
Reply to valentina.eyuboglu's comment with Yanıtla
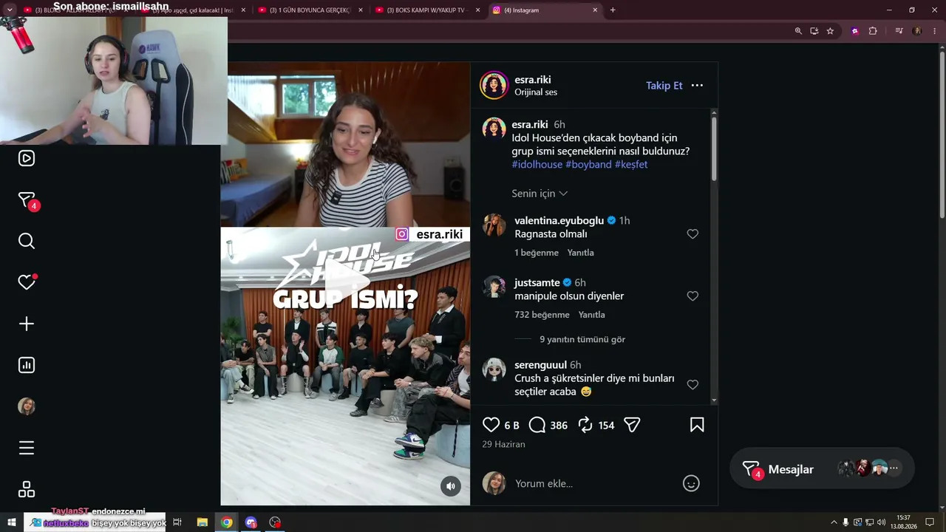click(x=580, y=253)
